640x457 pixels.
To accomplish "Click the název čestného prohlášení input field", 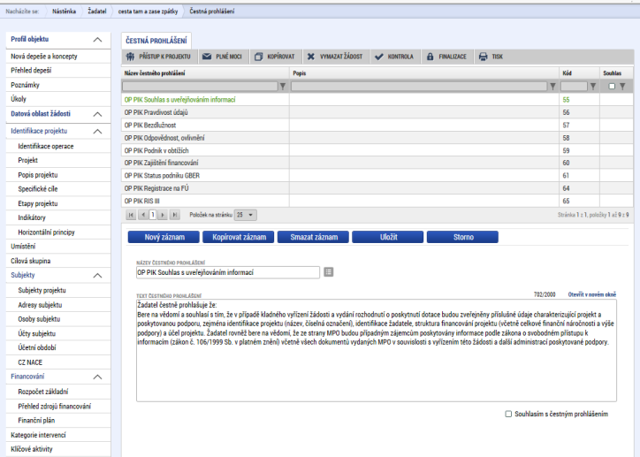I will [x=228, y=272].
